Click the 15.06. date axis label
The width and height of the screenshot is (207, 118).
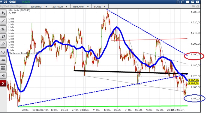coord(149,110)
